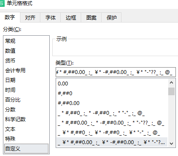The width and height of the screenshot is (178, 156).
Task: Select 数值 category
Action: pos(26,51)
